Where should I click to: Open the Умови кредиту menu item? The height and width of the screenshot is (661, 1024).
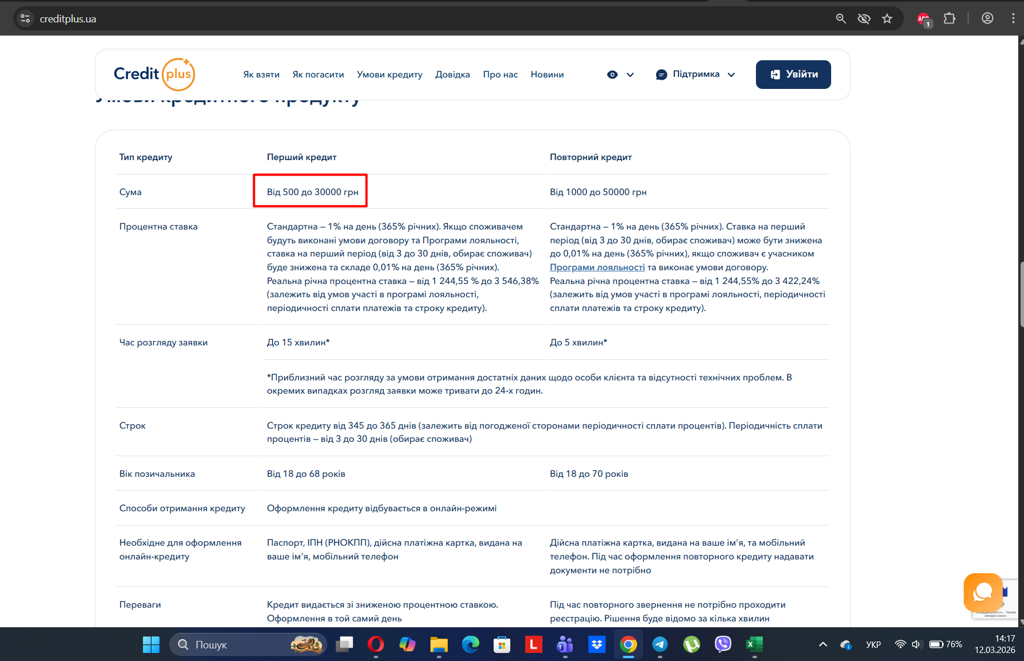point(390,75)
